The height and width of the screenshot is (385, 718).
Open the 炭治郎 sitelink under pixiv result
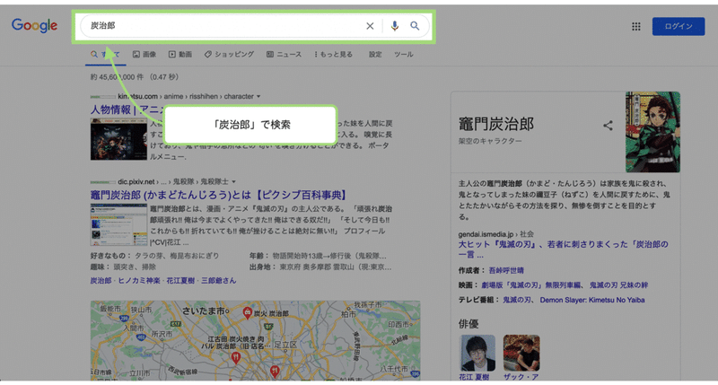[x=101, y=281]
